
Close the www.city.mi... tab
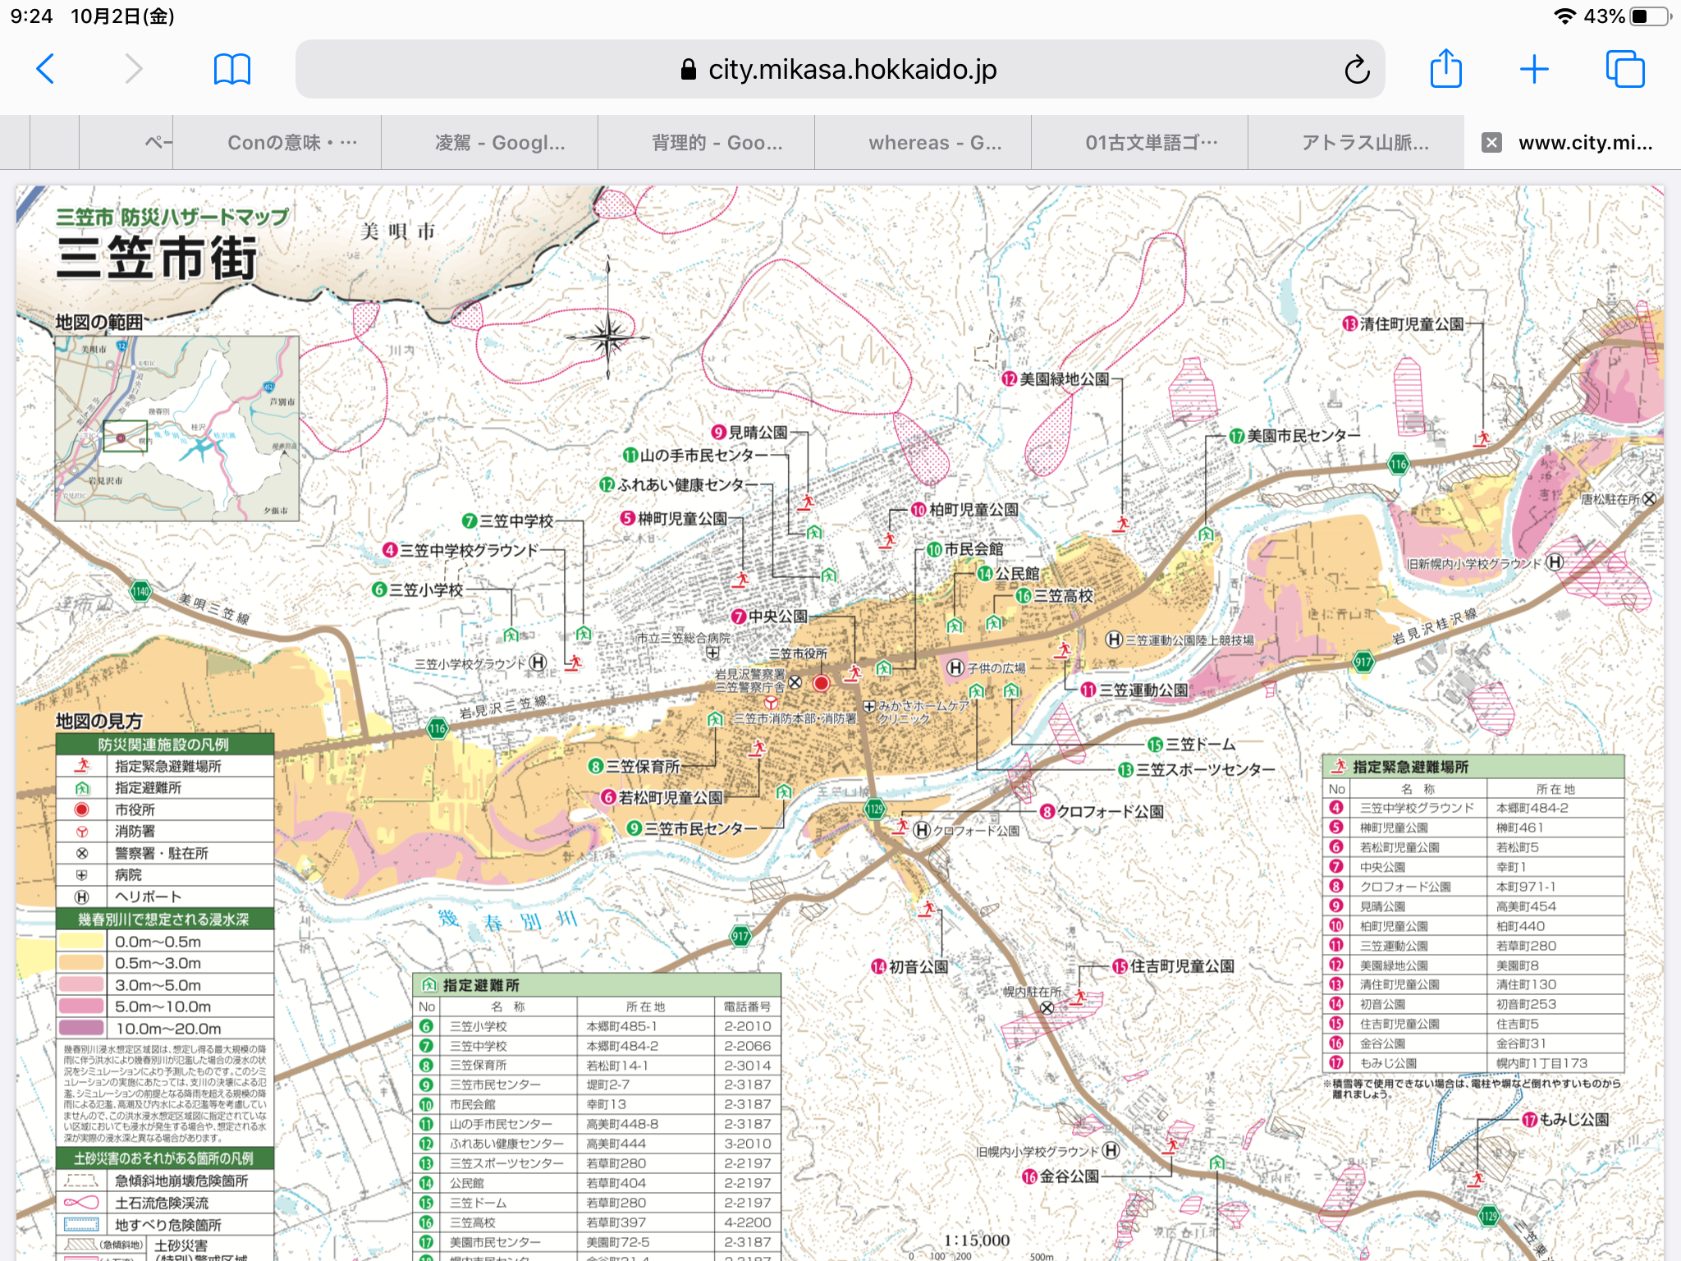[x=1491, y=143]
